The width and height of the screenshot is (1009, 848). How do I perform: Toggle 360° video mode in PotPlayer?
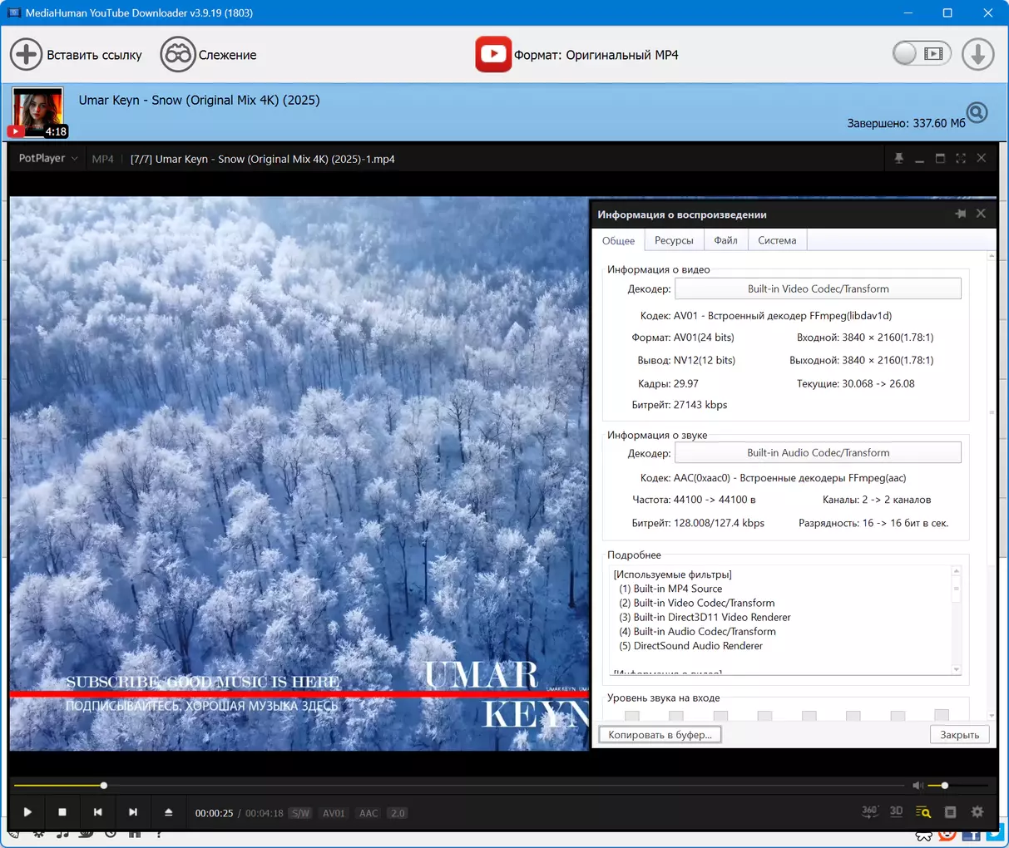869,812
